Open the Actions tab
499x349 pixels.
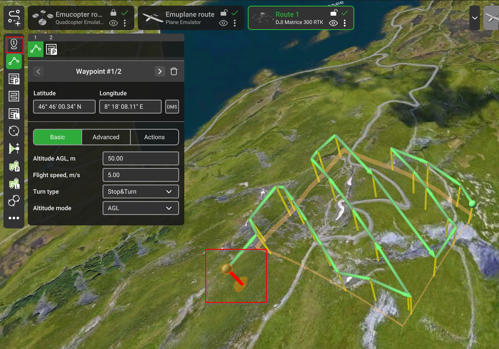click(154, 137)
